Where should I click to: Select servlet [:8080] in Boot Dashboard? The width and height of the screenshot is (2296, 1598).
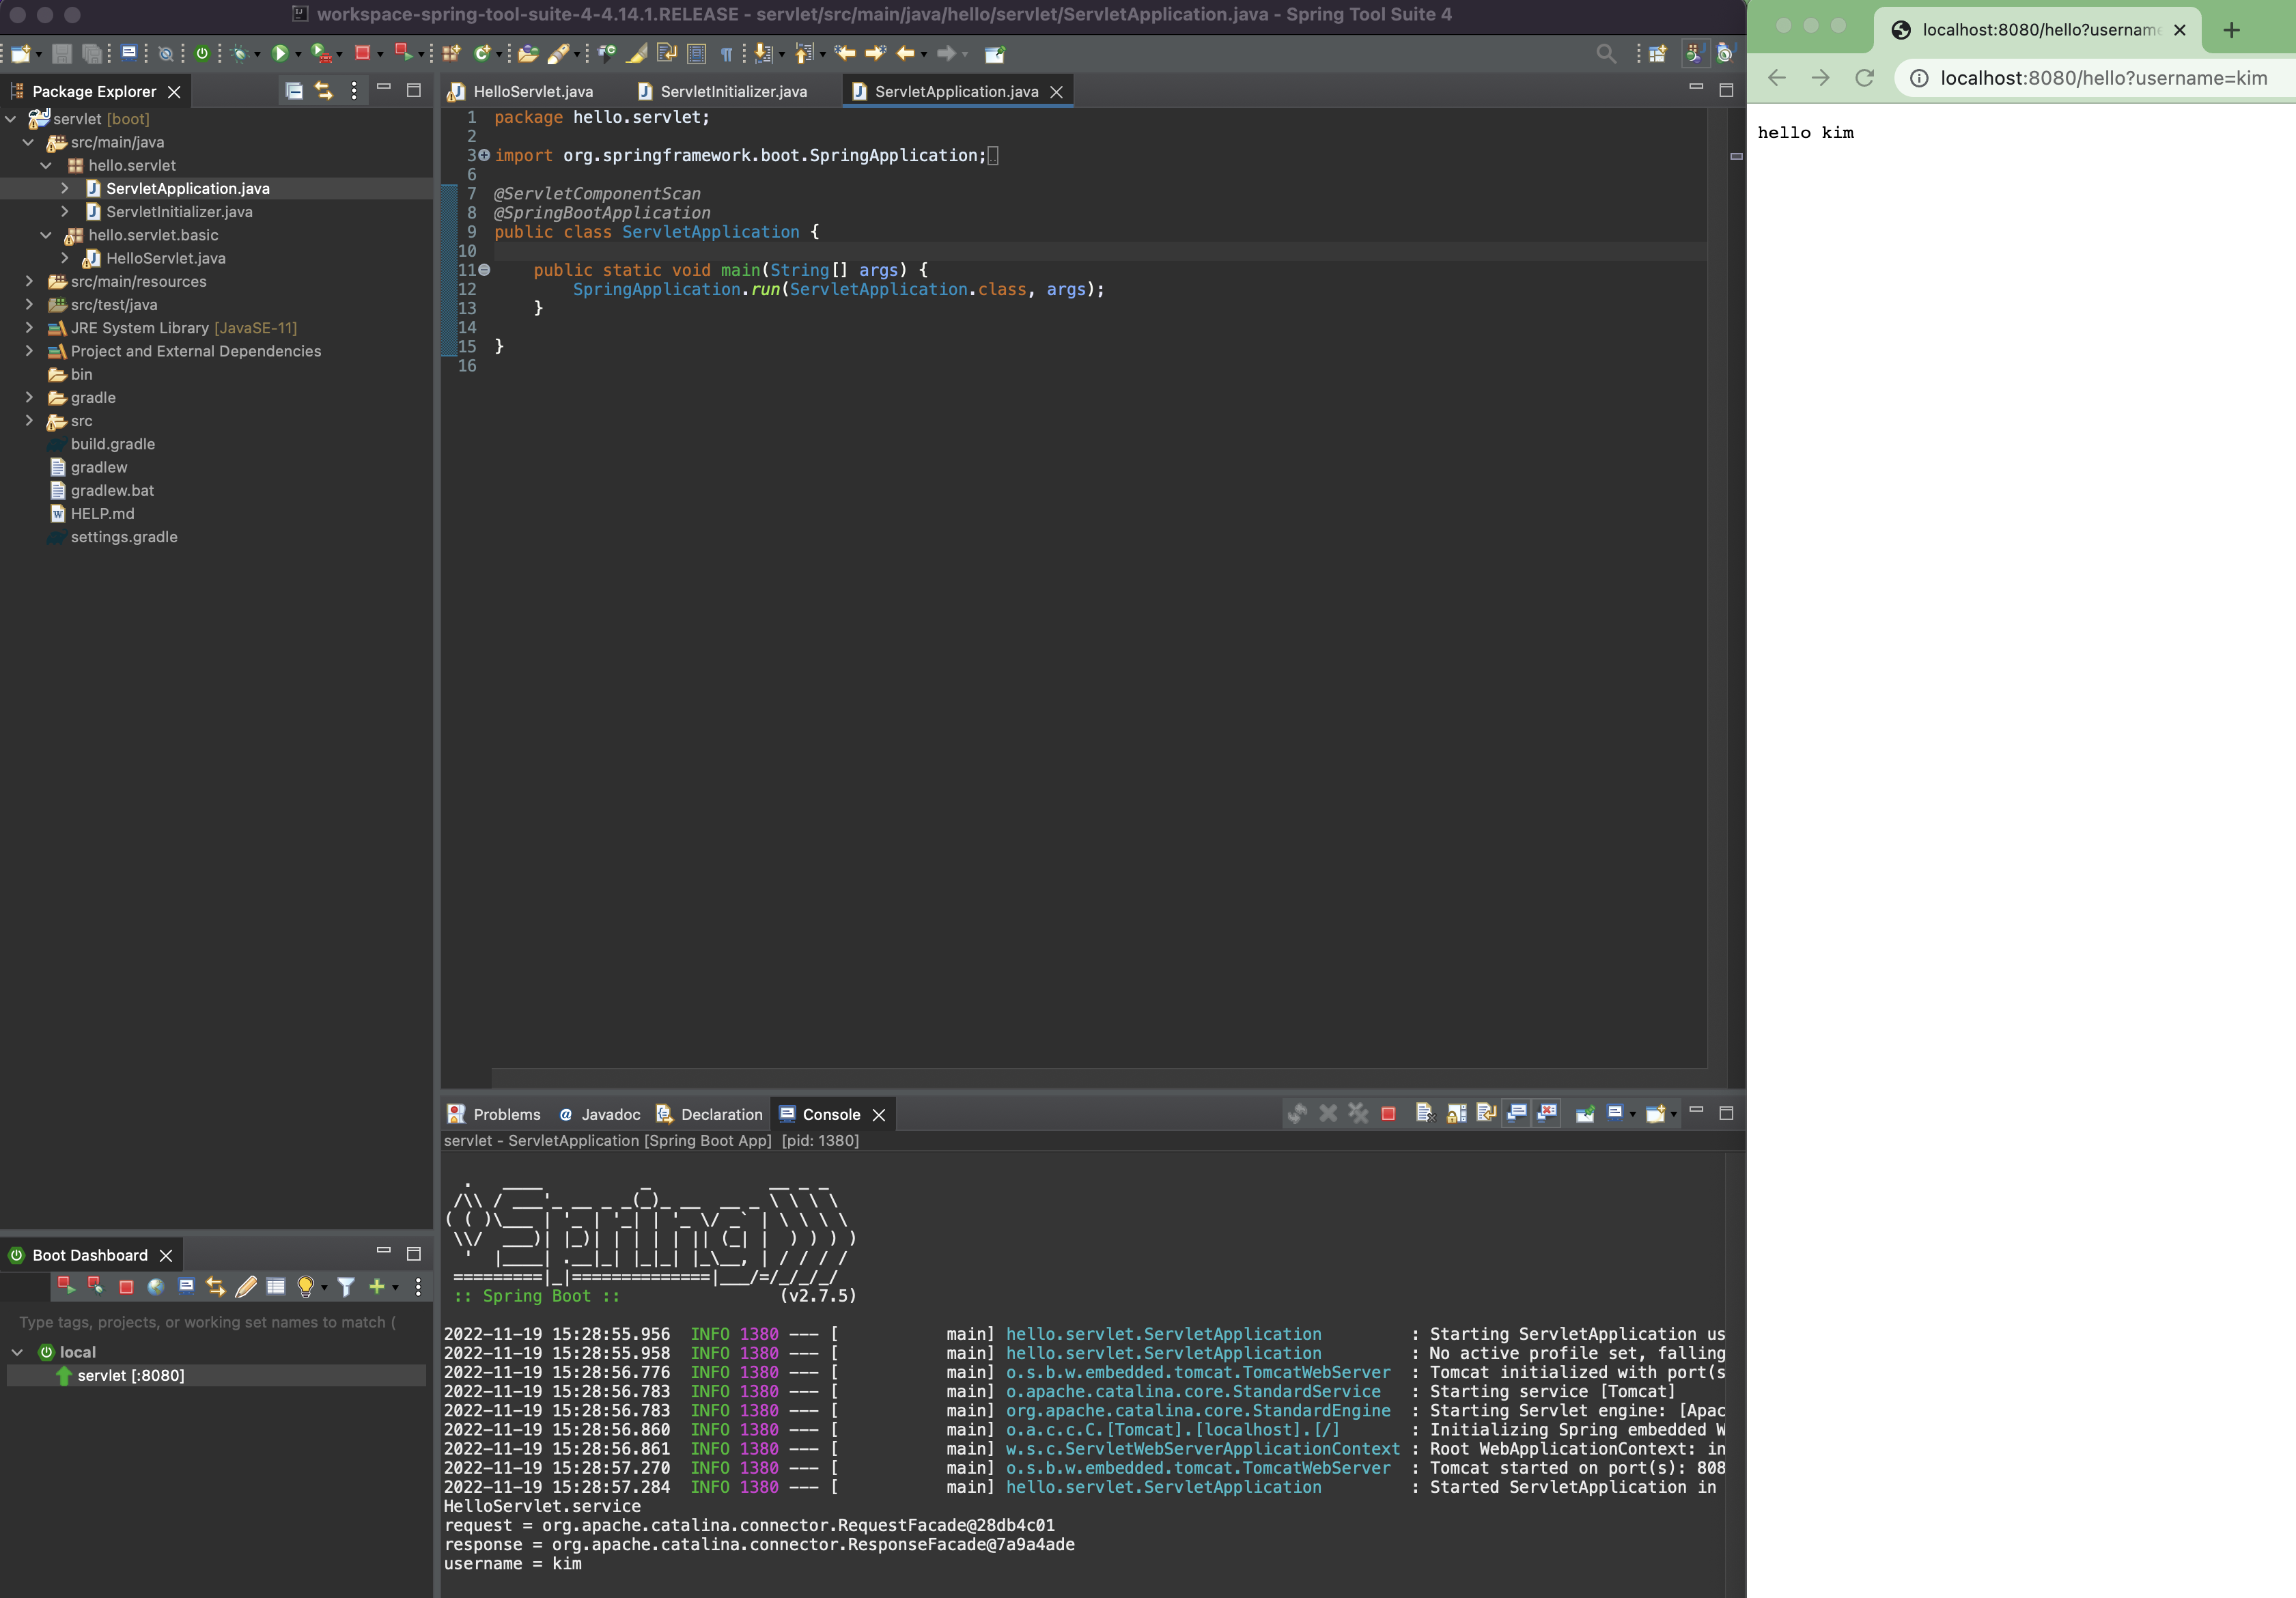(216, 1375)
